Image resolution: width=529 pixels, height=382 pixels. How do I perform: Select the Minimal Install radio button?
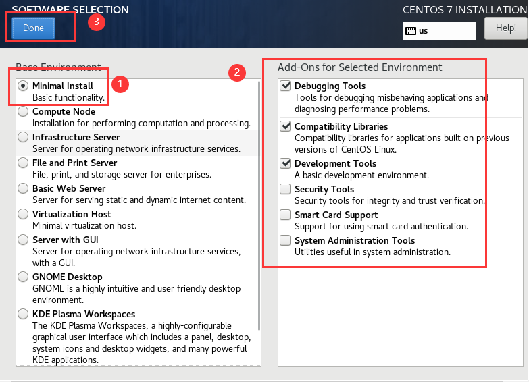23,86
